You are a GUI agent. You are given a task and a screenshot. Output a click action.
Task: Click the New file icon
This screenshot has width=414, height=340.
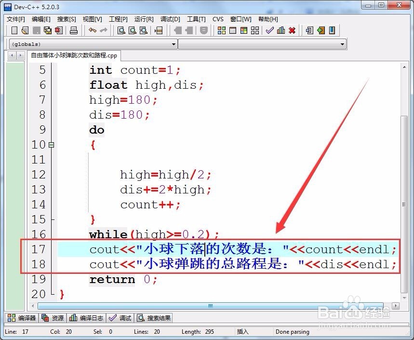(14, 30)
